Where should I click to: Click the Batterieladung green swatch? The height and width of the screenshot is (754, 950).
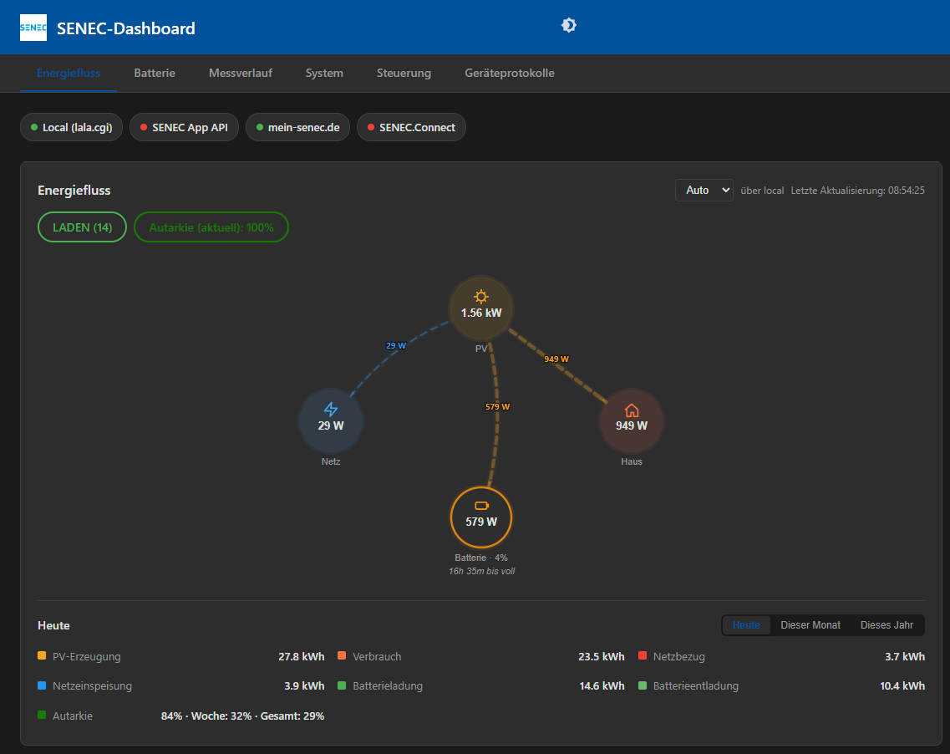[342, 685]
